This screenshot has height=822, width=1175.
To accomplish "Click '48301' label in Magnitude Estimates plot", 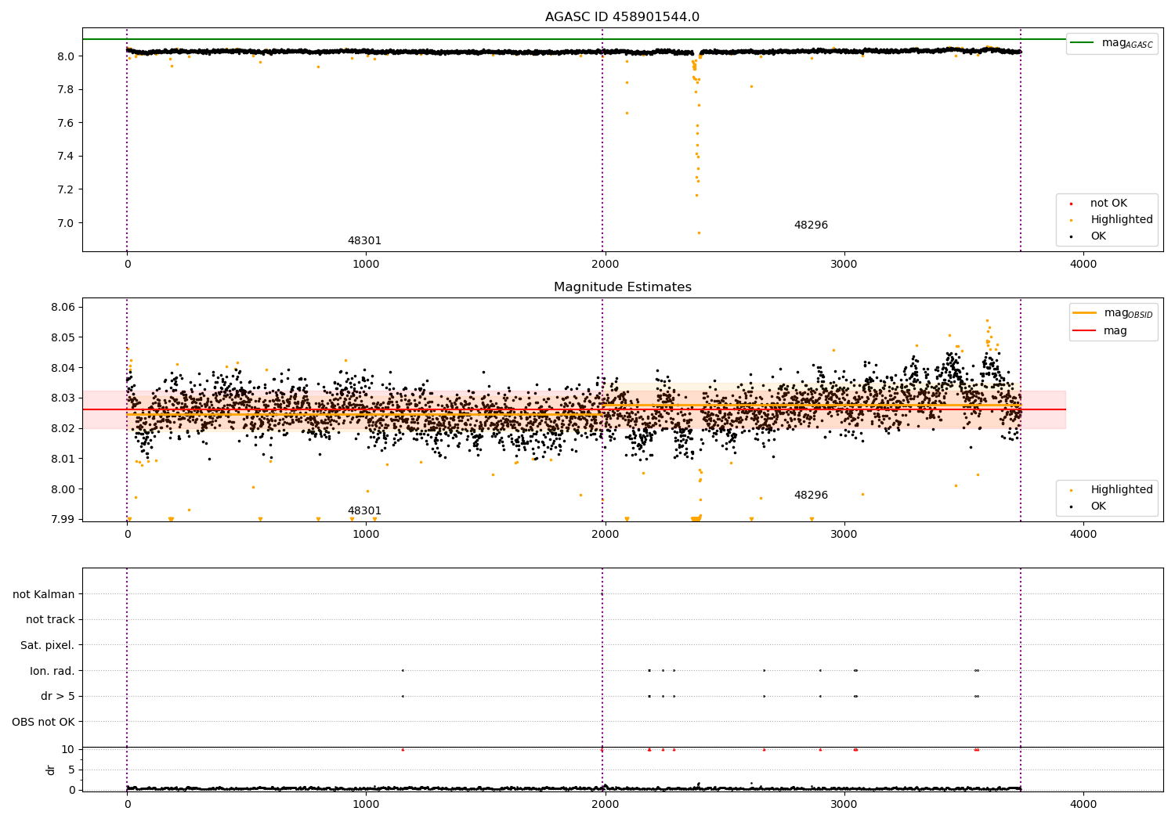I will click(364, 511).
